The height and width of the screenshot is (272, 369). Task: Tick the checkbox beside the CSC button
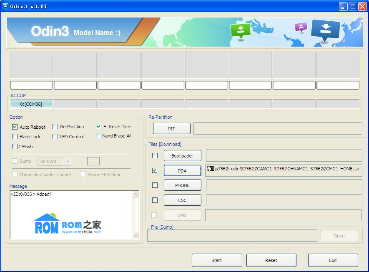[155, 200]
